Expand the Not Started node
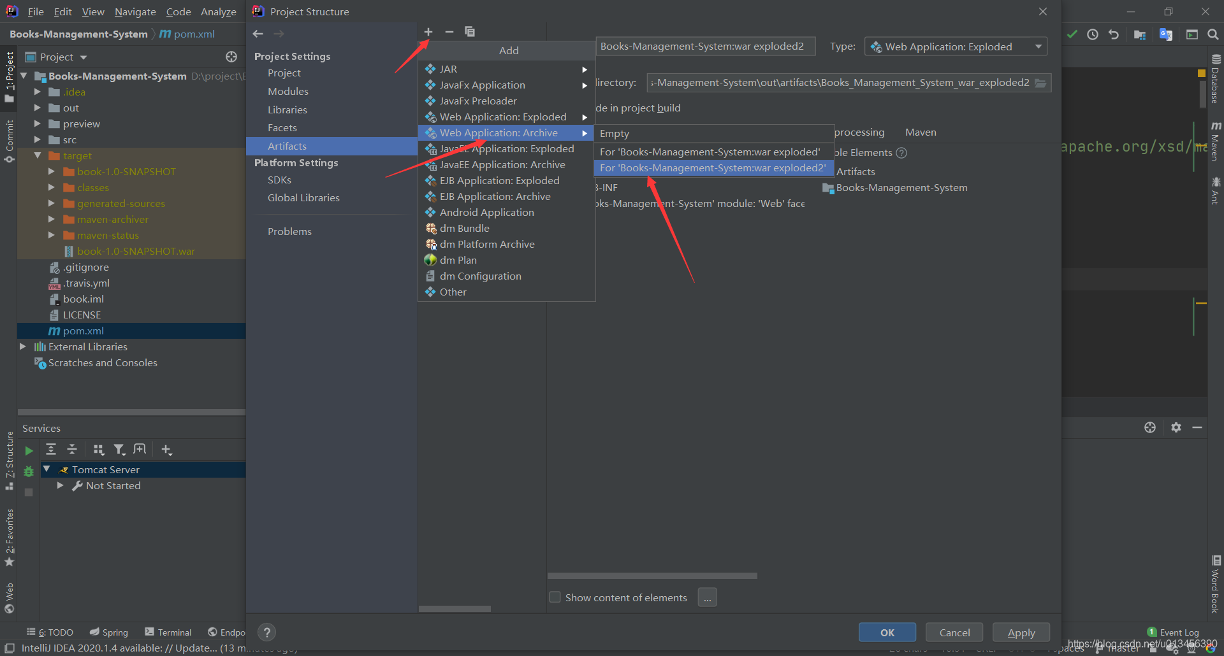1224x656 pixels. 61,485
